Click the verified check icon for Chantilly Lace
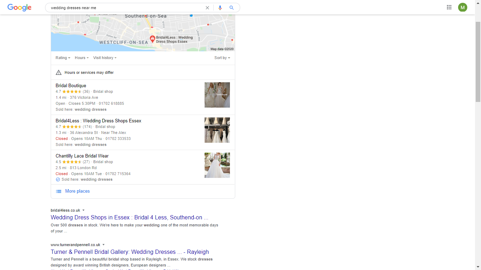The height and width of the screenshot is (270, 481). point(58,179)
